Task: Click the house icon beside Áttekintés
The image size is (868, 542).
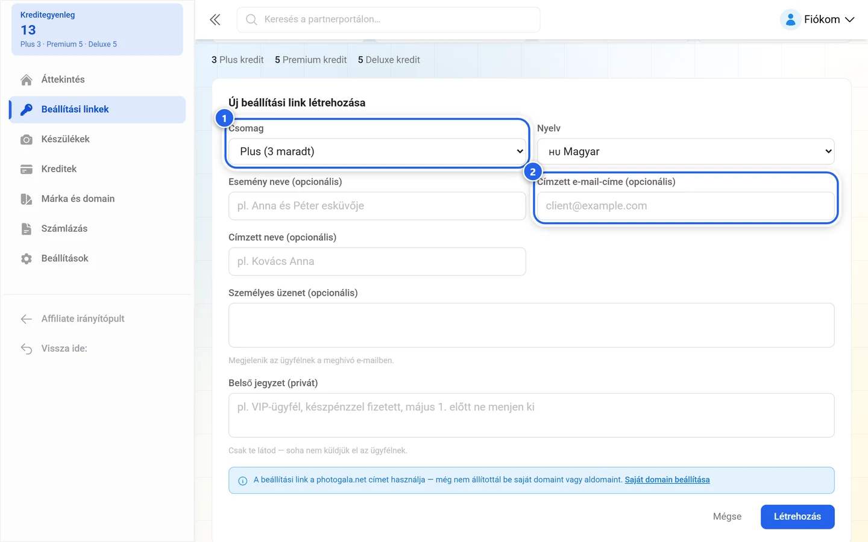Action: click(x=27, y=80)
